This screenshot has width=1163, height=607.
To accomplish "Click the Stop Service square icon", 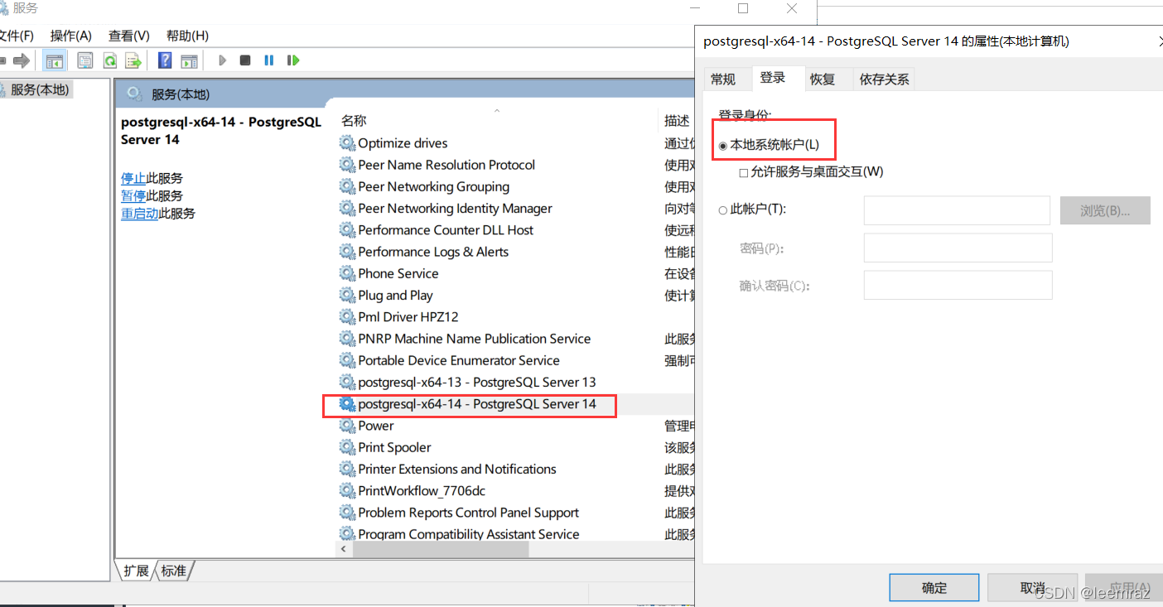I will pyautogui.click(x=245, y=60).
